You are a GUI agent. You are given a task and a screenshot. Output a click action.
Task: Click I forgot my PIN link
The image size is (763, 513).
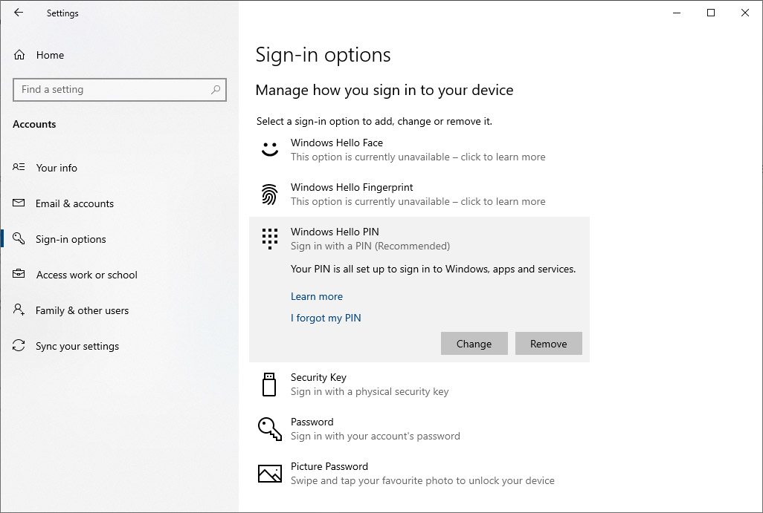[326, 318]
